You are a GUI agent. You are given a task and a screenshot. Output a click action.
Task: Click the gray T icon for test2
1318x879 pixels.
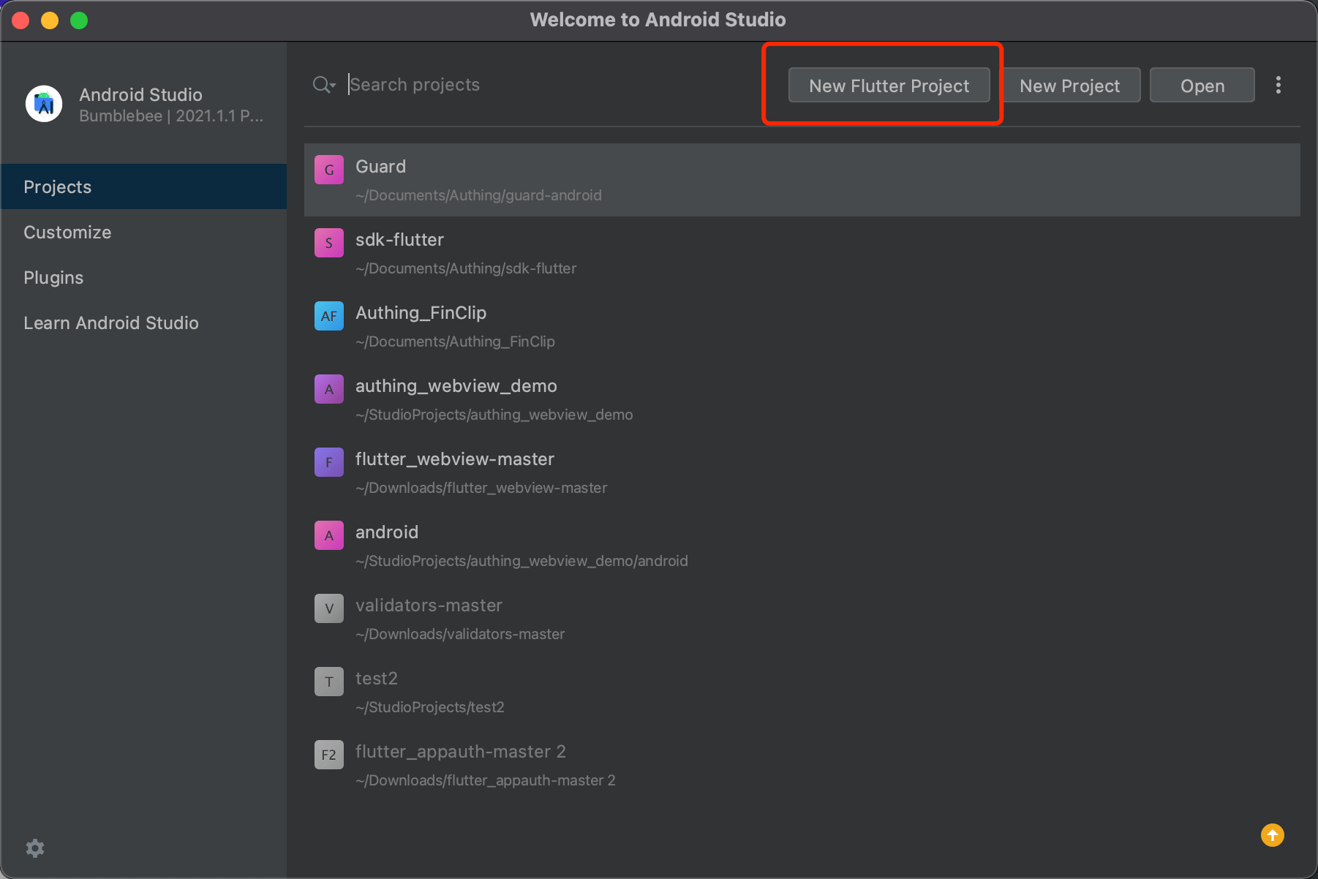pyautogui.click(x=329, y=682)
